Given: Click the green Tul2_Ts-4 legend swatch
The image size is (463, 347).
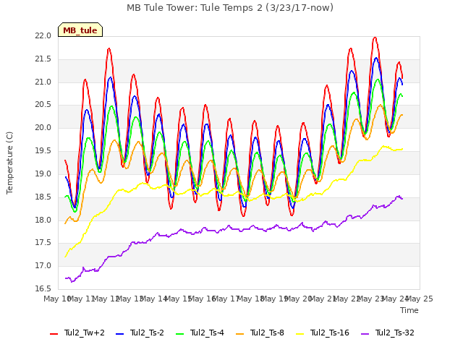Looking at the screenshot, I should tap(180, 333).
